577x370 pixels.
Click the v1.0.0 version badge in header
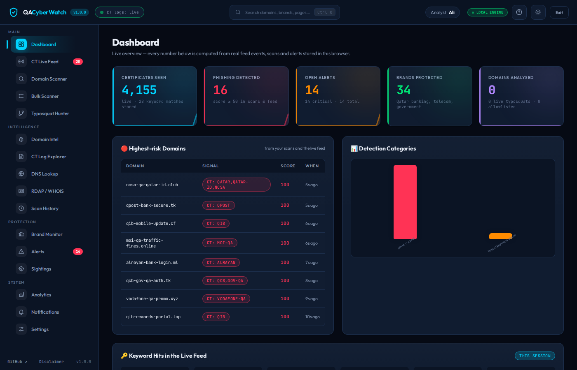pos(80,12)
